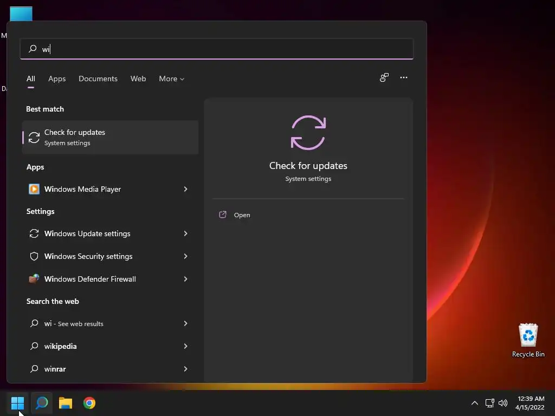Launch Google Chrome from the taskbar
This screenshot has height=416, width=555.
click(x=89, y=403)
